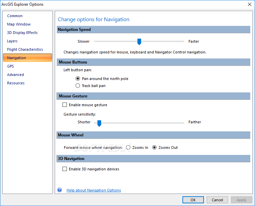
Task: Set forward mouse wheel to Zooms In
Action: click(x=128, y=148)
